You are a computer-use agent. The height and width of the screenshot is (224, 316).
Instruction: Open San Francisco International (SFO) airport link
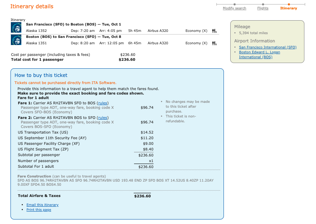pyautogui.click(x=268, y=47)
